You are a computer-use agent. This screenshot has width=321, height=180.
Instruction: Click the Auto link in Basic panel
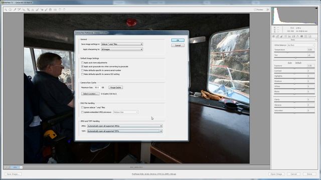click(290, 63)
